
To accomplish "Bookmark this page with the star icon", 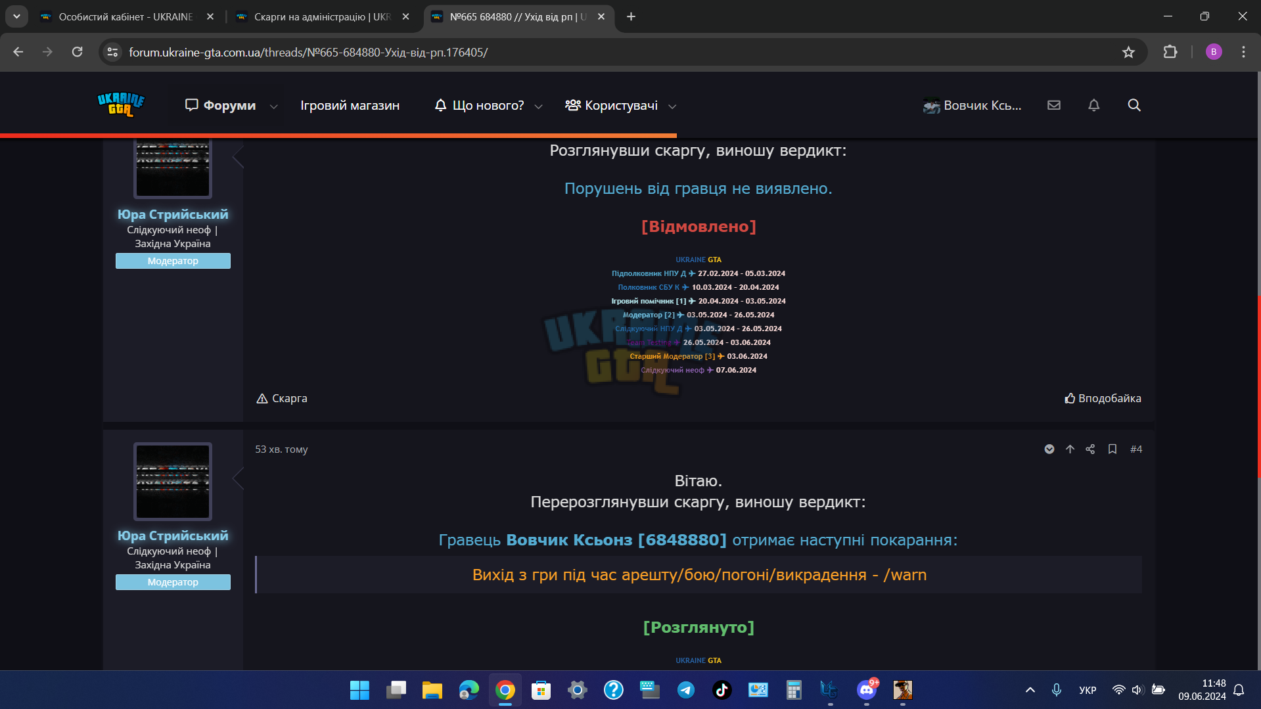I will click(1128, 52).
